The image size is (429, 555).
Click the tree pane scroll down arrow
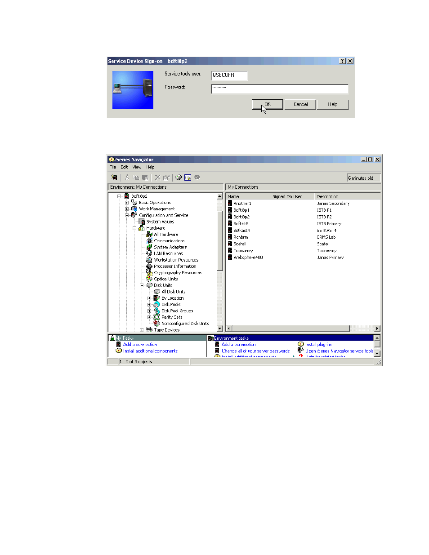pyautogui.click(x=220, y=329)
